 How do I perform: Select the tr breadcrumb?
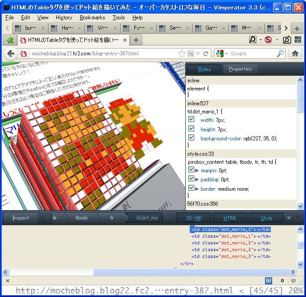pyautogui.click(x=112, y=218)
